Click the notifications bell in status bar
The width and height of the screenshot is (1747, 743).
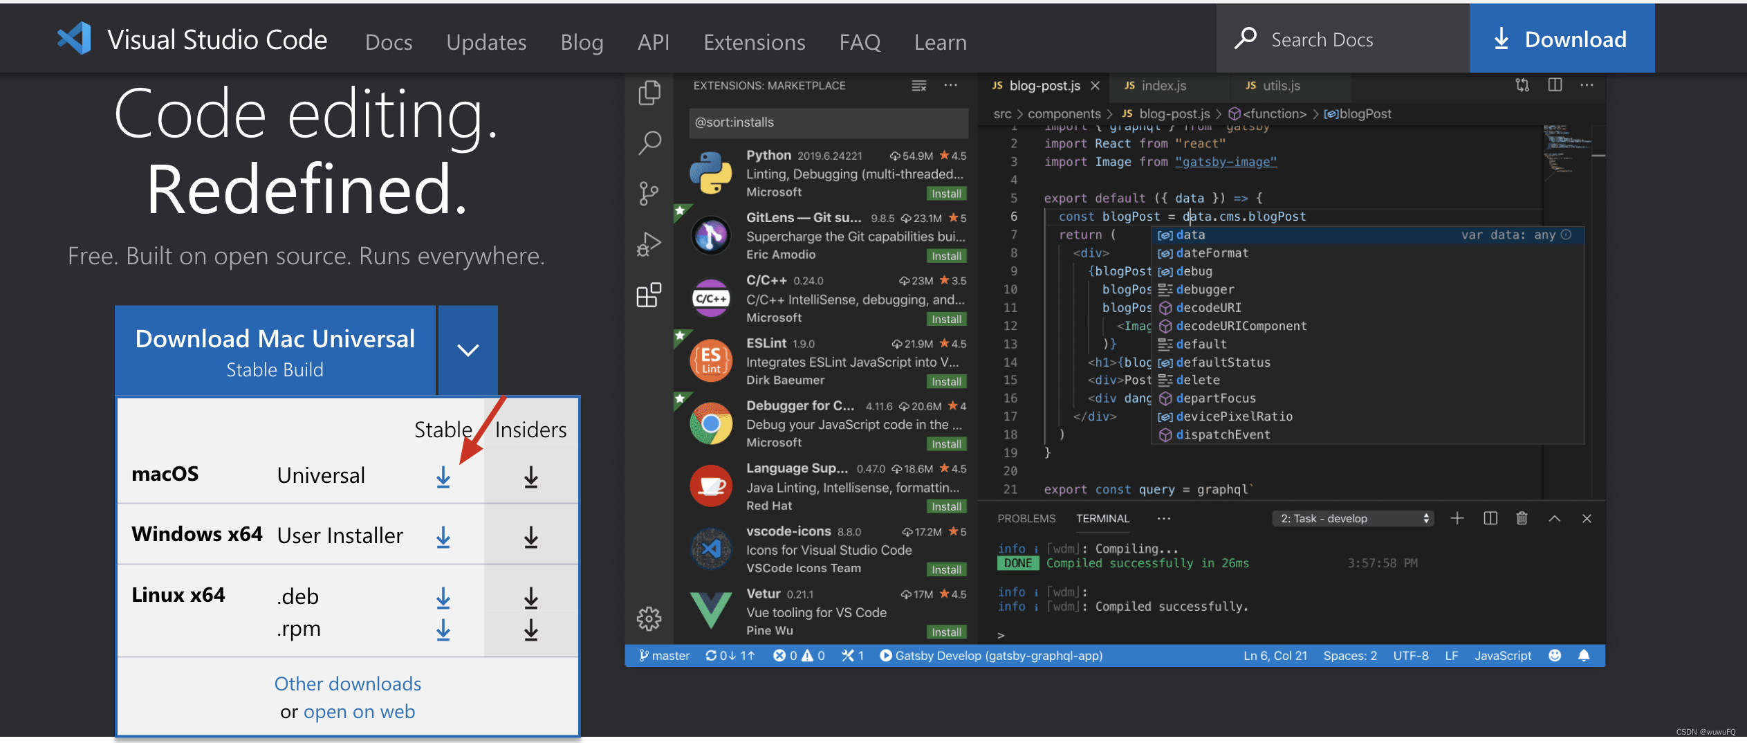1584,655
